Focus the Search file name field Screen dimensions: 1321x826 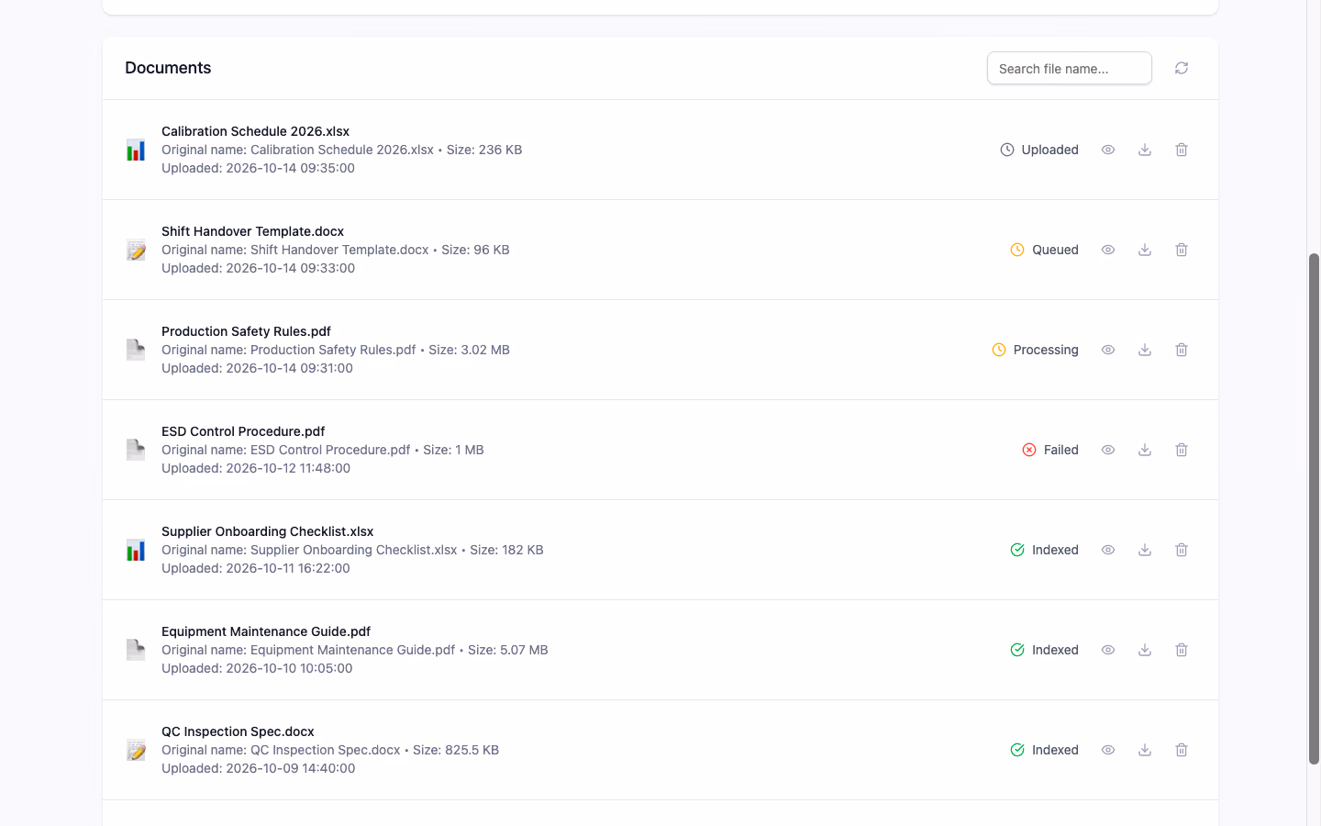tap(1070, 68)
